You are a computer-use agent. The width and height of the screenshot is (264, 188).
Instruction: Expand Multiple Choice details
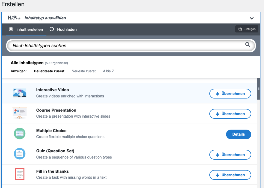pyautogui.click(x=238, y=134)
